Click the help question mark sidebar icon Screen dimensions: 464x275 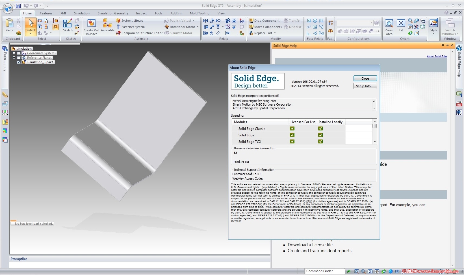coord(459,49)
